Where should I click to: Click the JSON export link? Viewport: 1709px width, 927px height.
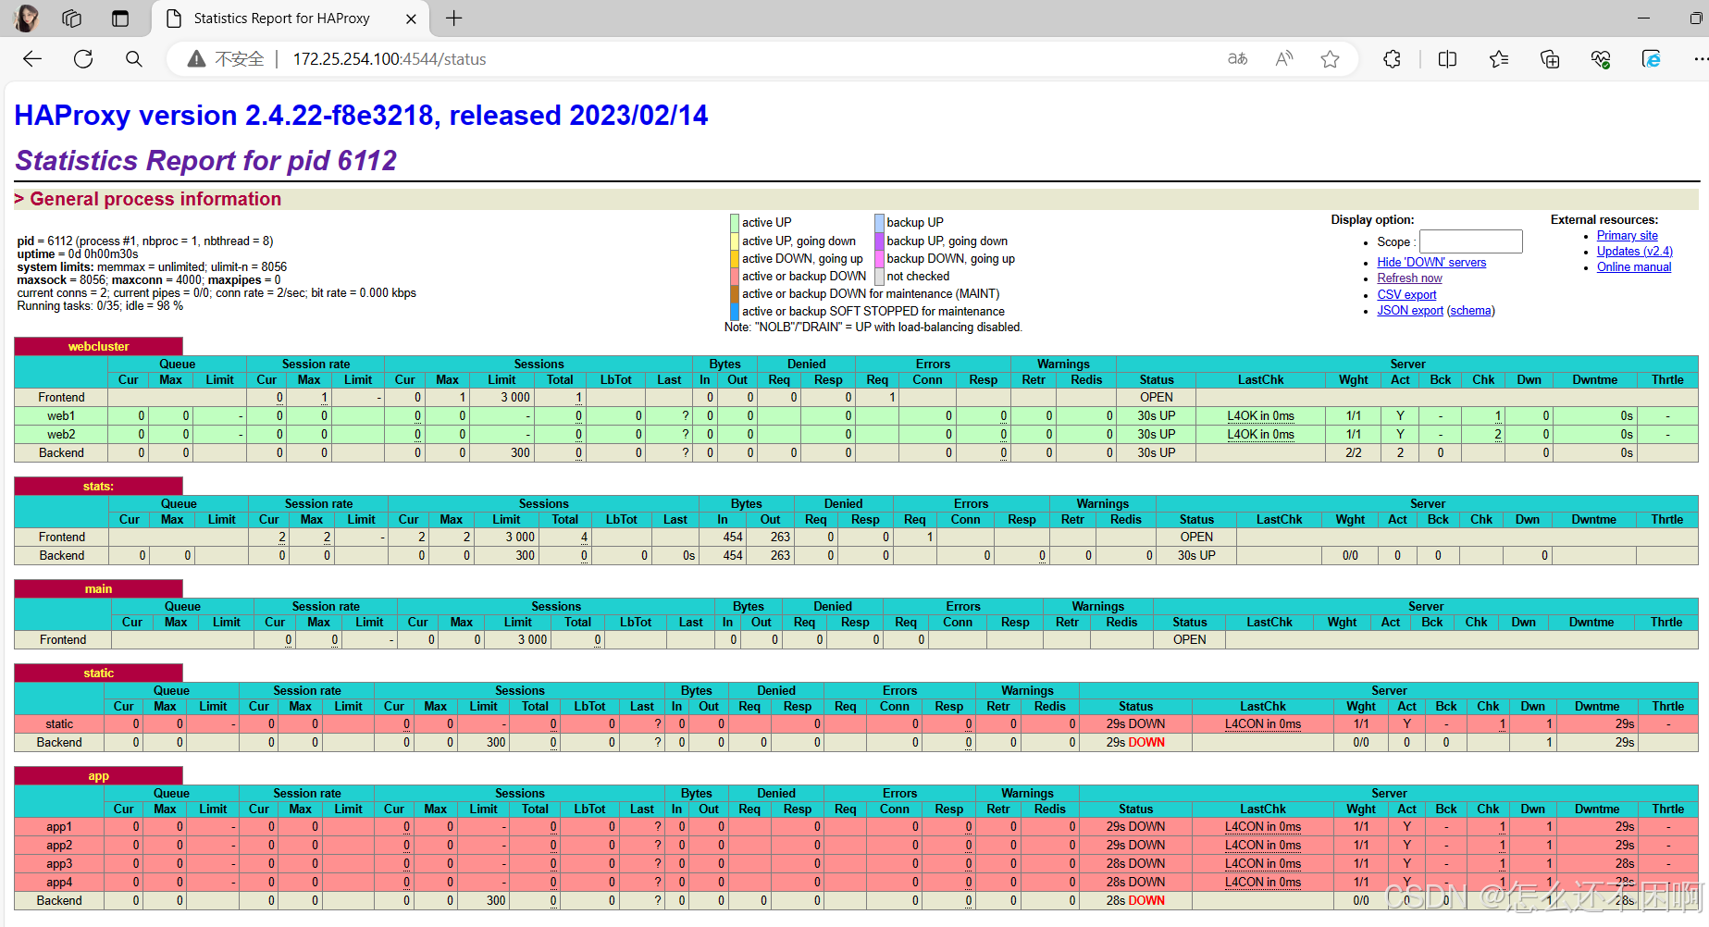(x=1410, y=311)
